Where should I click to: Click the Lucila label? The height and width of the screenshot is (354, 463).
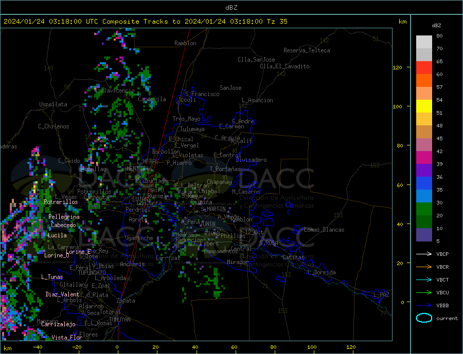pos(57,235)
